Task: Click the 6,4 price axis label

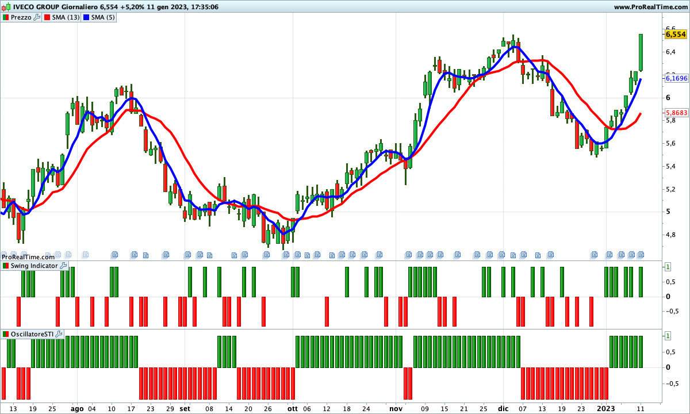Action: click(670, 52)
